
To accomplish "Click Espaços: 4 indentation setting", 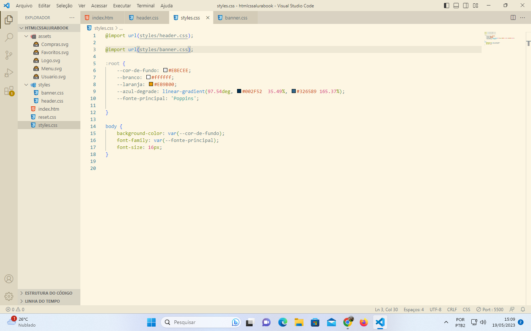I will point(414,309).
